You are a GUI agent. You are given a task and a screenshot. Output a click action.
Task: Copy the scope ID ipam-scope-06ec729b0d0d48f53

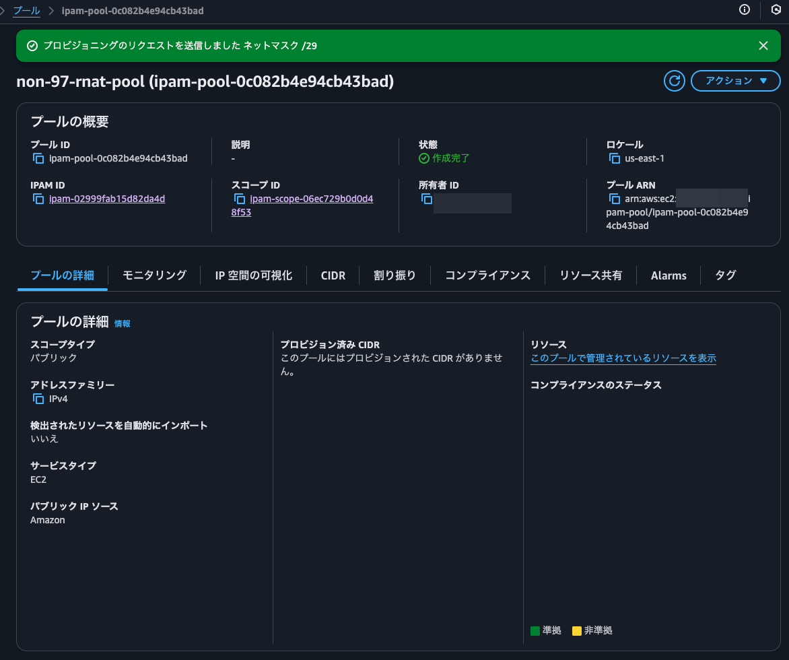coord(240,199)
